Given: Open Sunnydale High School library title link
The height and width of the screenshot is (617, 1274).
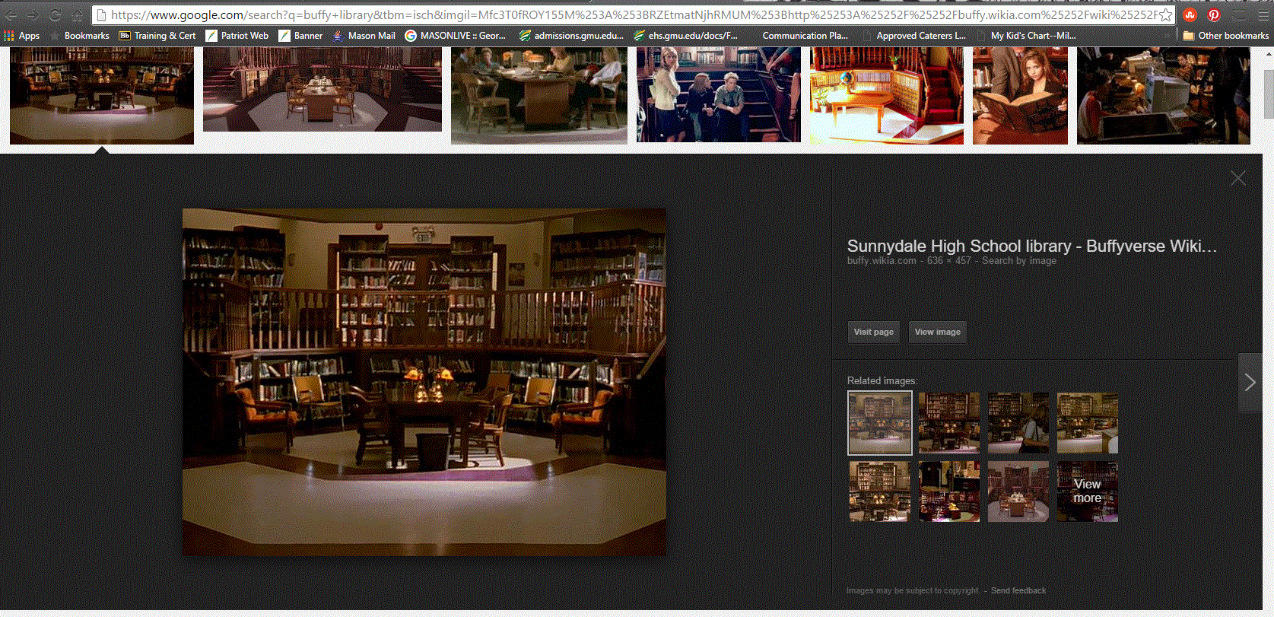Looking at the screenshot, I should (1032, 246).
